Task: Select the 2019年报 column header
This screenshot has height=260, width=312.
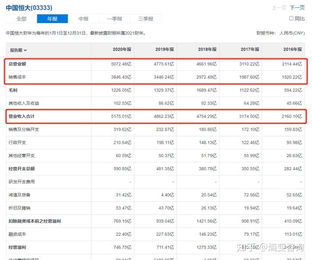Action: (165, 49)
